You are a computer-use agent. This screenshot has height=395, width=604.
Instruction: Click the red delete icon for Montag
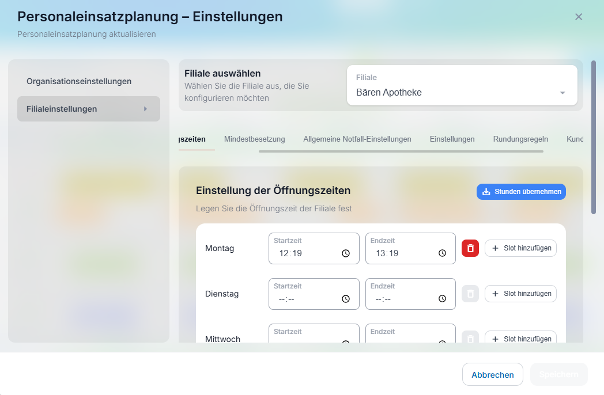tap(470, 248)
